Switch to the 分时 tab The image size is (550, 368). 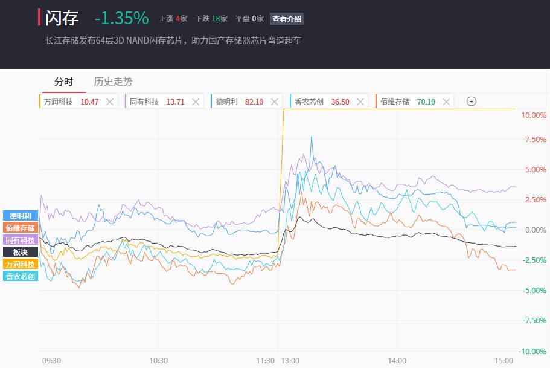tap(63, 82)
